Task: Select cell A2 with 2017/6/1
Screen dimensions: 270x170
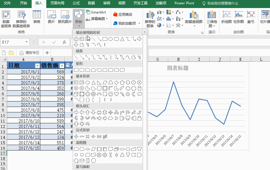Action: [24, 72]
